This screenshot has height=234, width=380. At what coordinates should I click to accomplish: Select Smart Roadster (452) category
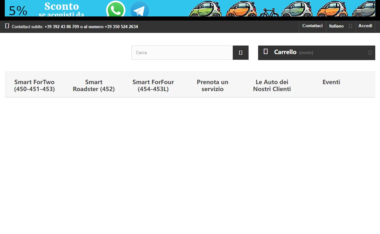(94, 85)
